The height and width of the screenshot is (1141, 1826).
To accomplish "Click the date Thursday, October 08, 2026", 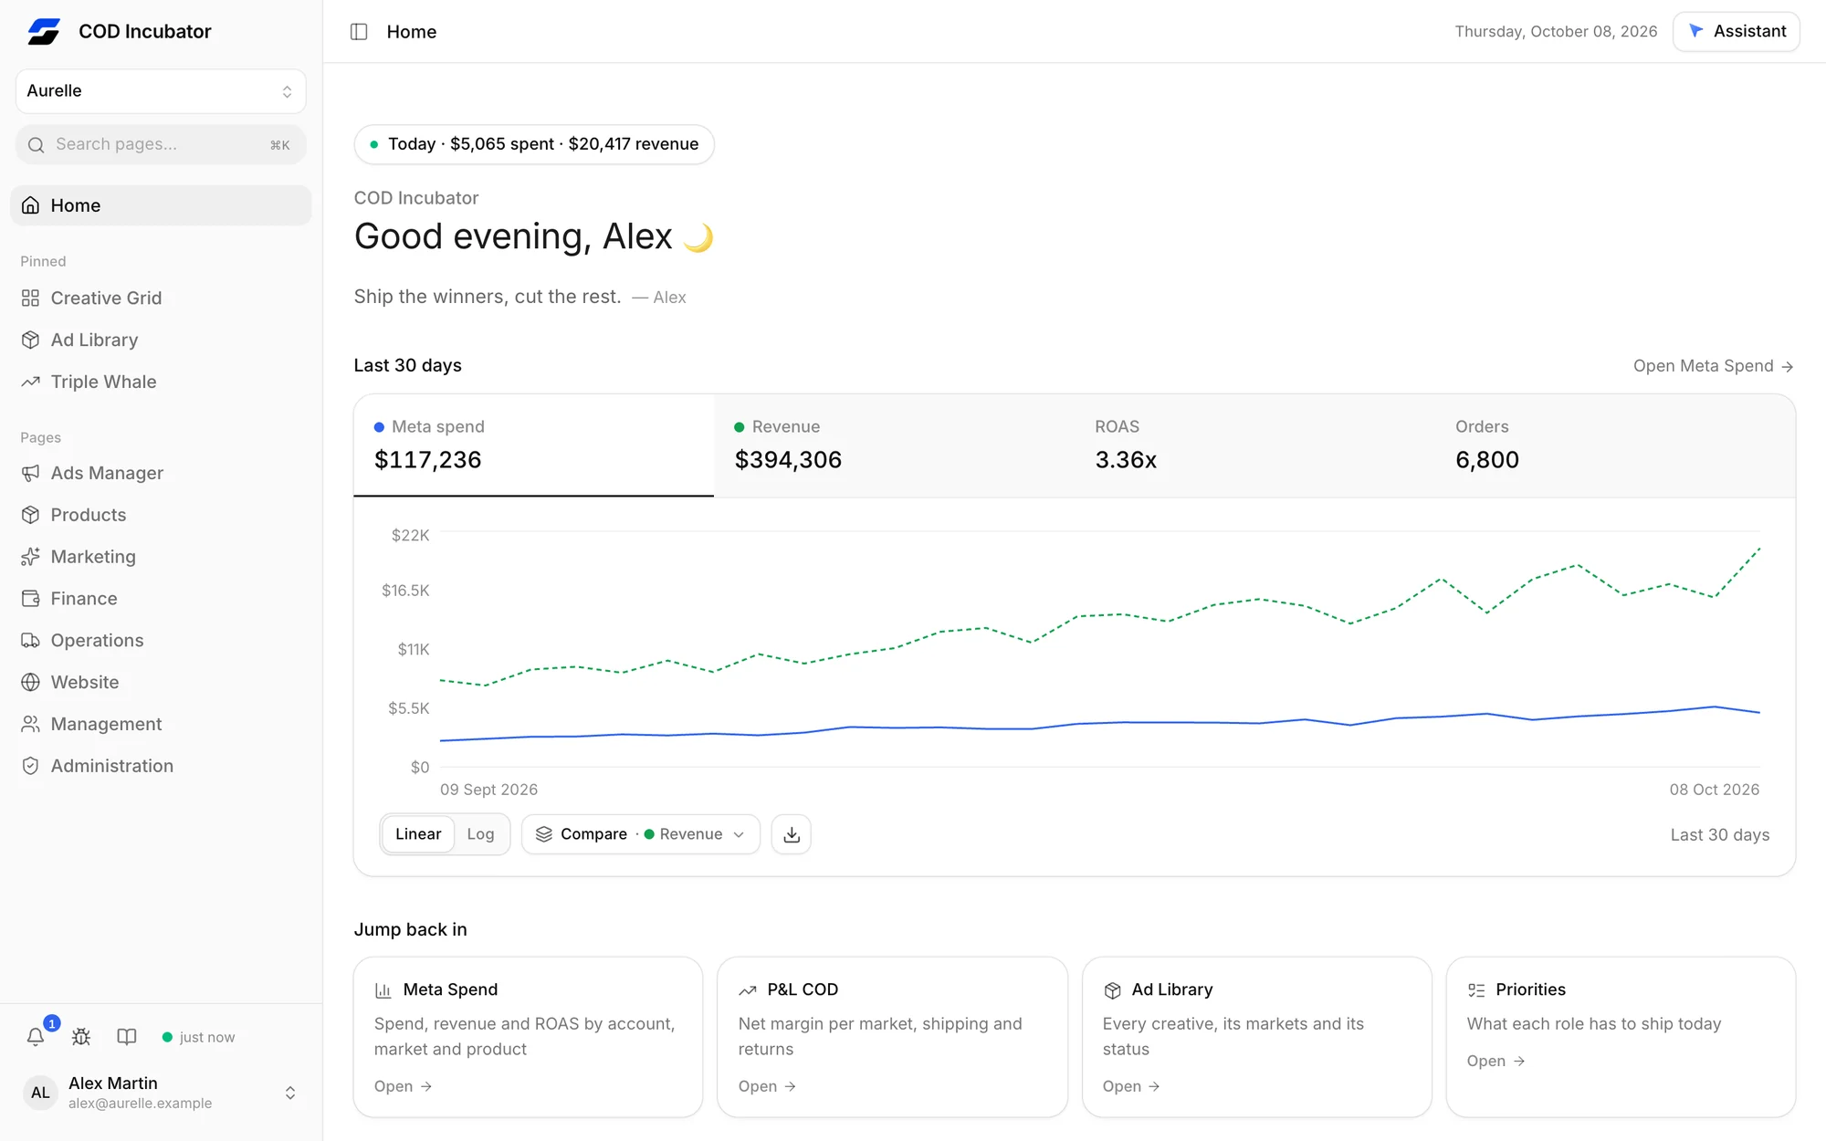I will [x=1556, y=32].
